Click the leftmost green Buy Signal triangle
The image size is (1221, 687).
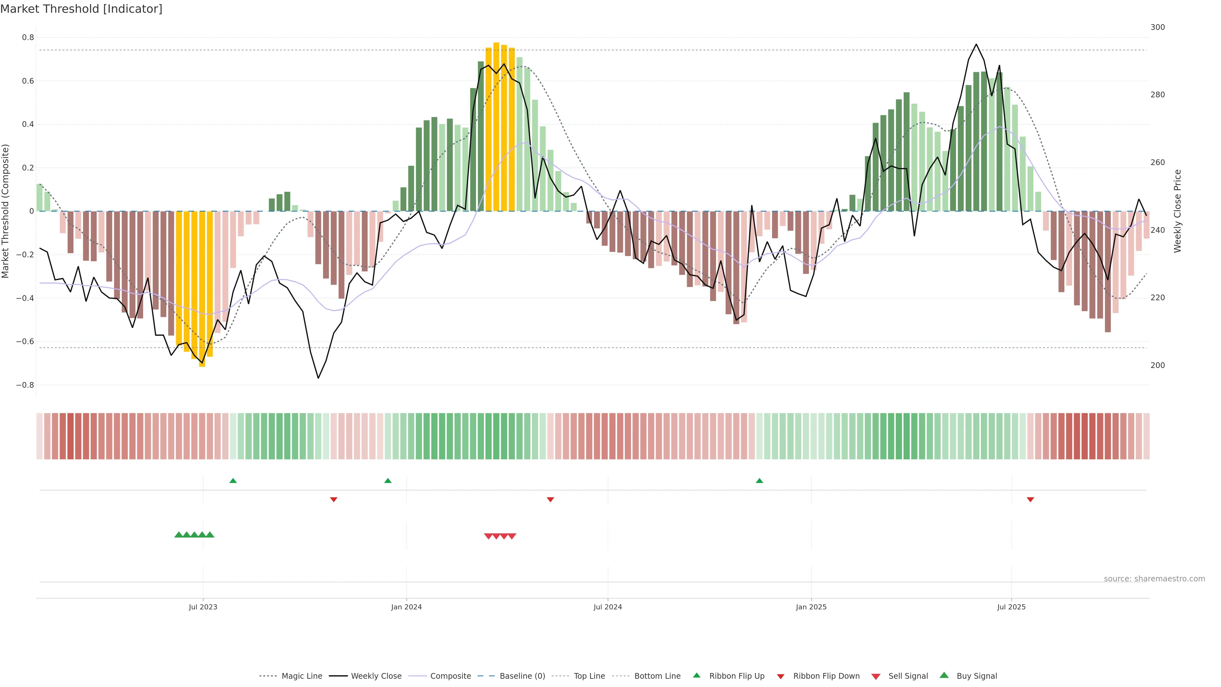coord(179,535)
